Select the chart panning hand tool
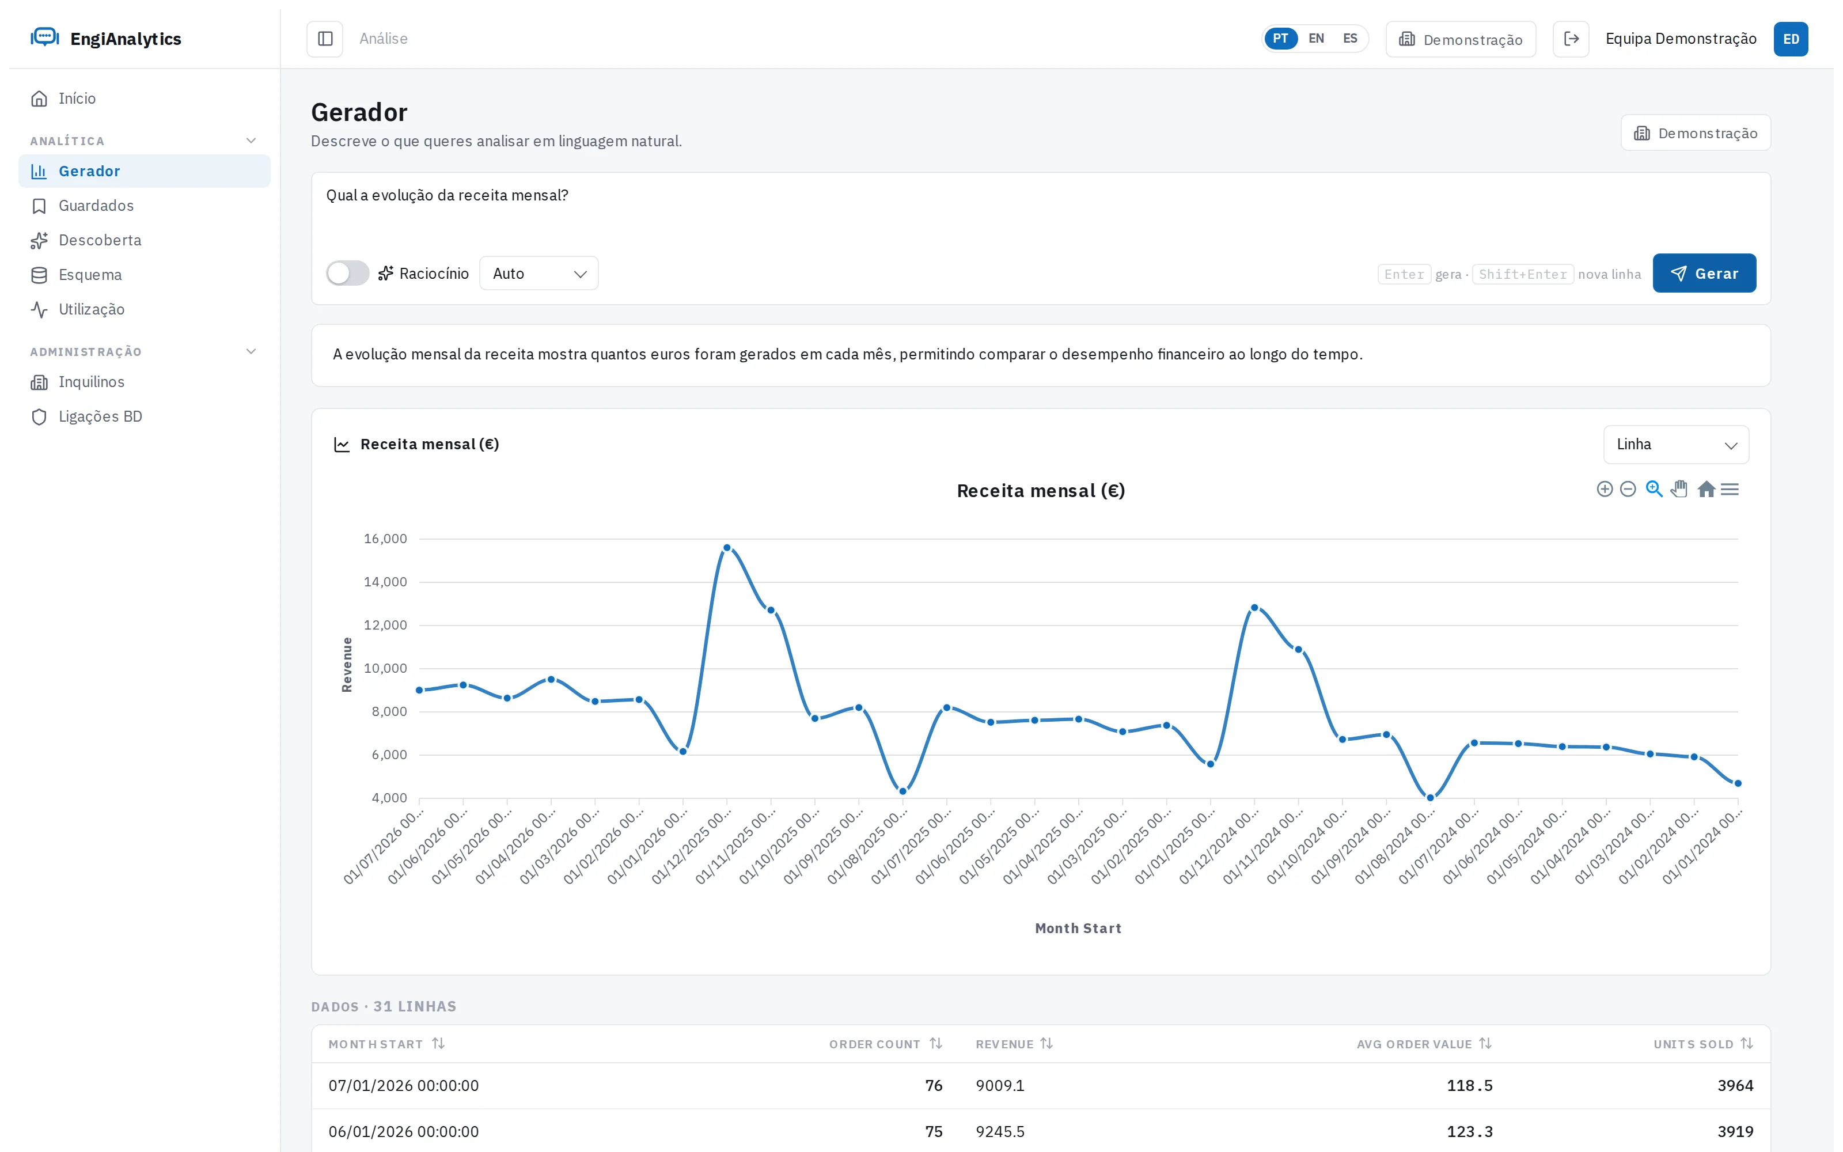Viewport: 1843px width, 1152px height. point(1679,489)
